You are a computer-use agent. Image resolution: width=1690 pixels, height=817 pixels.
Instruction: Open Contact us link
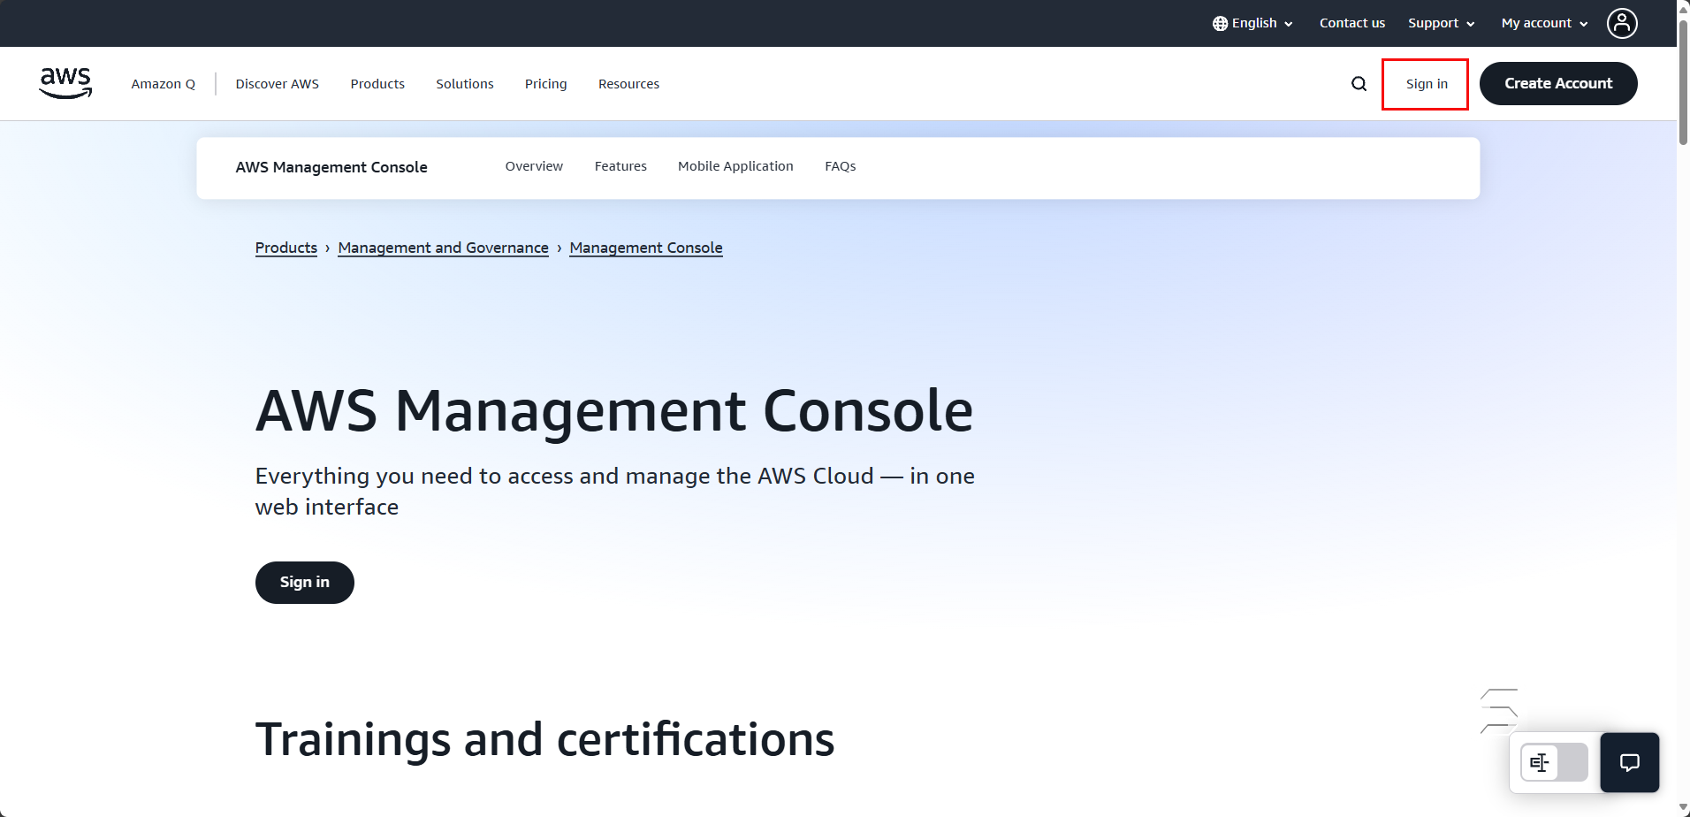pos(1351,23)
